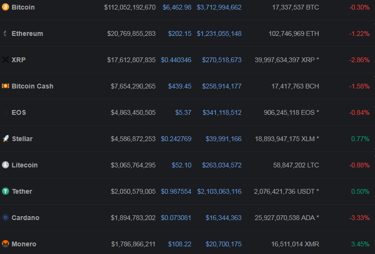375x254 pixels.
Task: Open the Cardano coin name link
Action: [26, 218]
